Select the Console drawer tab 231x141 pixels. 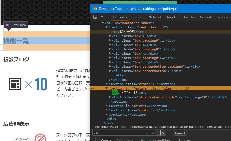(x=107, y=140)
